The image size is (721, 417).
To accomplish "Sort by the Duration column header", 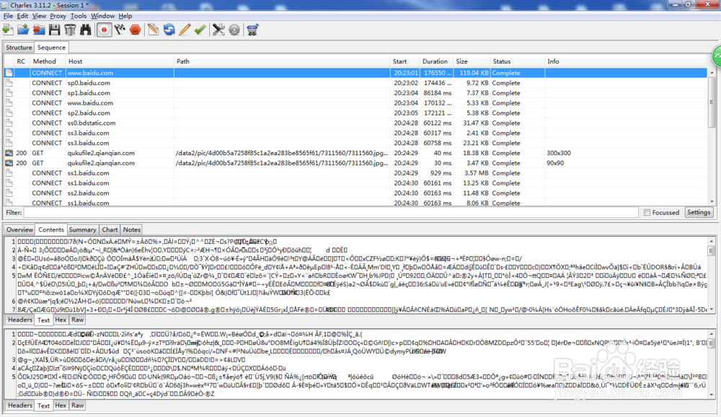I will coord(436,61).
